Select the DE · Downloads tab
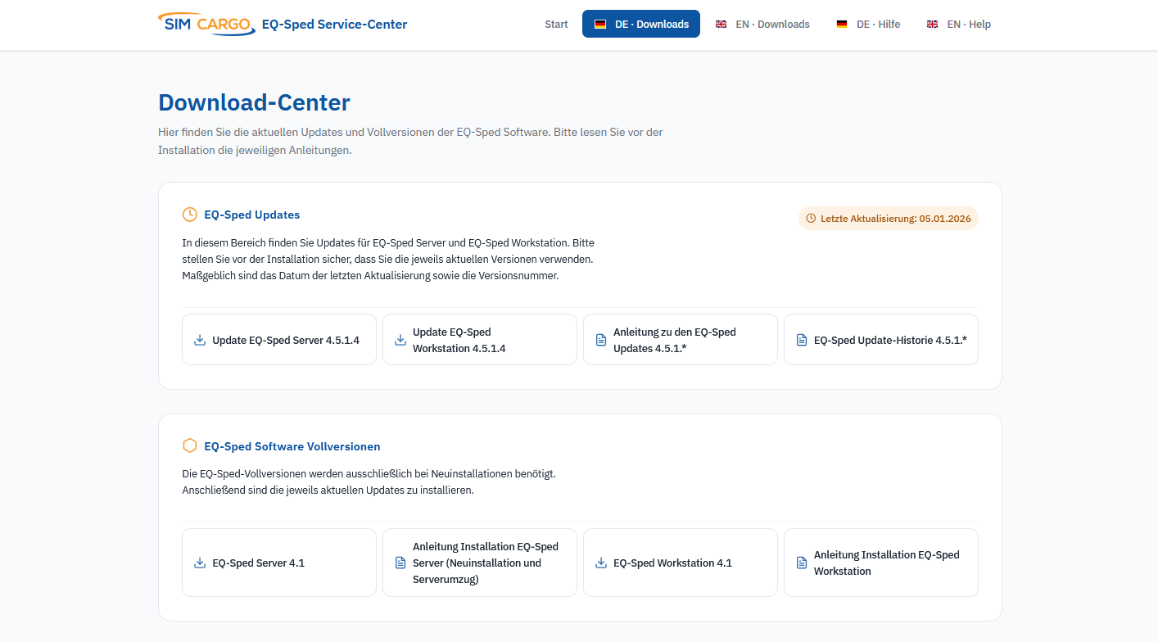Image resolution: width=1158 pixels, height=642 pixels. point(641,24)
